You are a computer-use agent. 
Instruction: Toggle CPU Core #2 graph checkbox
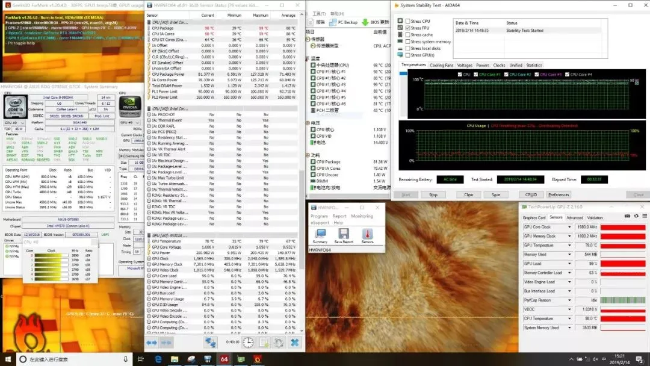point(506,75)
